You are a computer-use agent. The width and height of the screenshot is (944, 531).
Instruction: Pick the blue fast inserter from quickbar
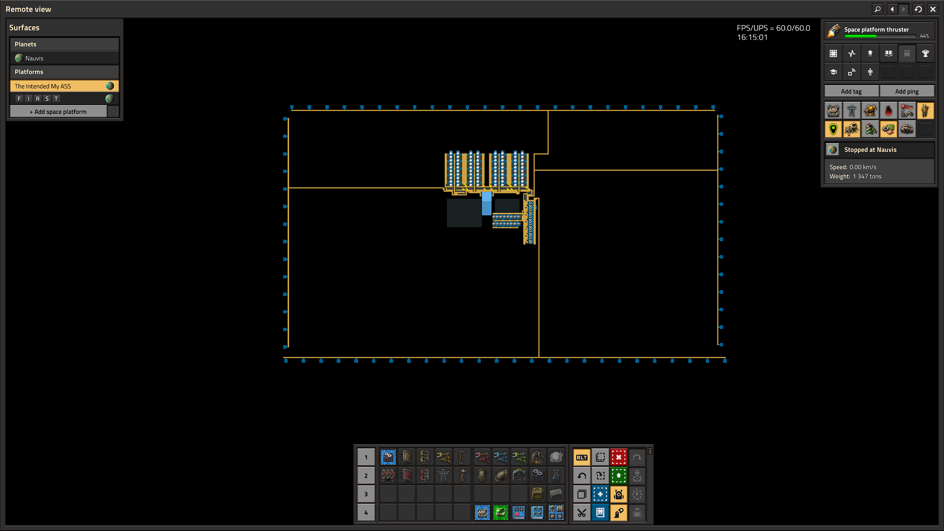(500, 457)
